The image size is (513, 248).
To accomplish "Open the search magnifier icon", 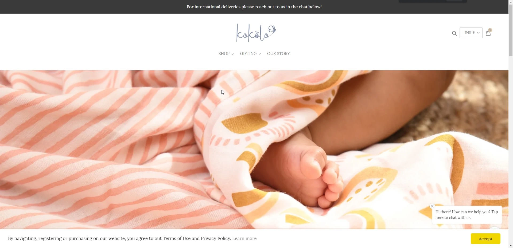I will (x=454, y=33).
